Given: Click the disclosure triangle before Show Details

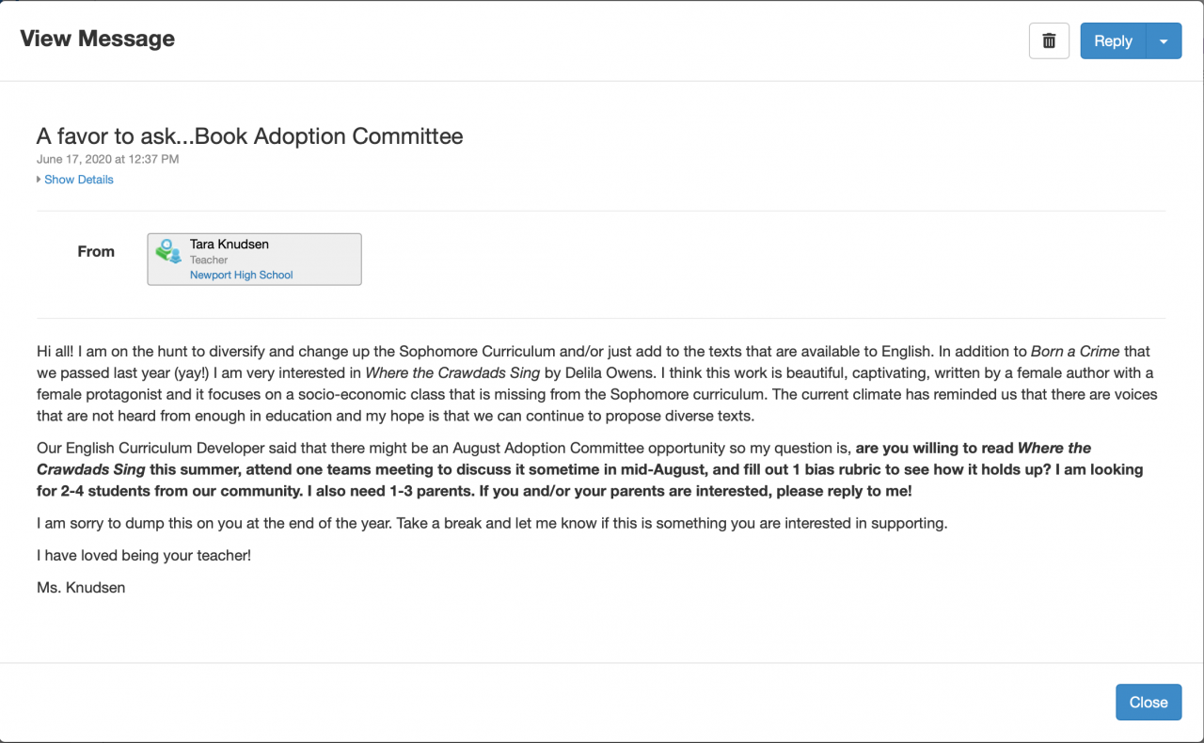Looking at the screenshot, I should point(39,180).
